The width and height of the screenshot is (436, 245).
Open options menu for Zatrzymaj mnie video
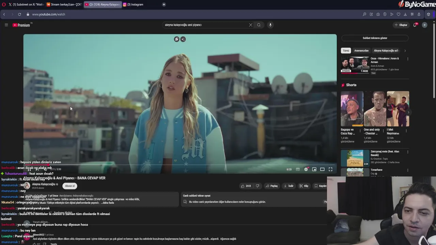point(407,152)
